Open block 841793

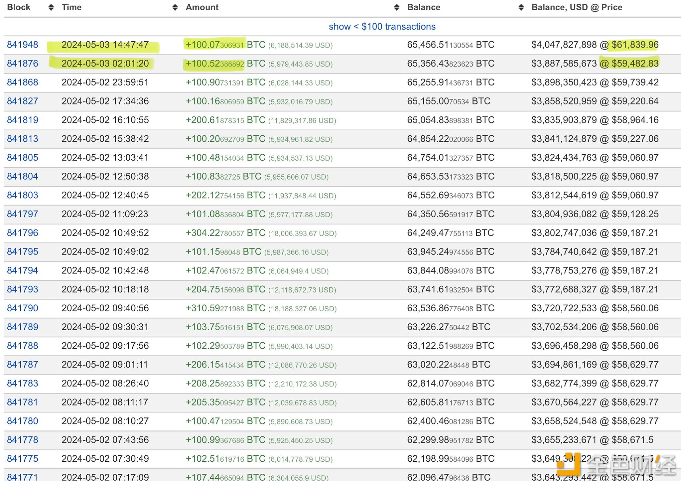[23, 289]
